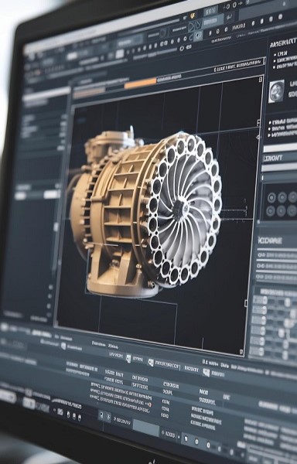Click the first bullet item under the top-right panel heading

click(x=282, y=53)
